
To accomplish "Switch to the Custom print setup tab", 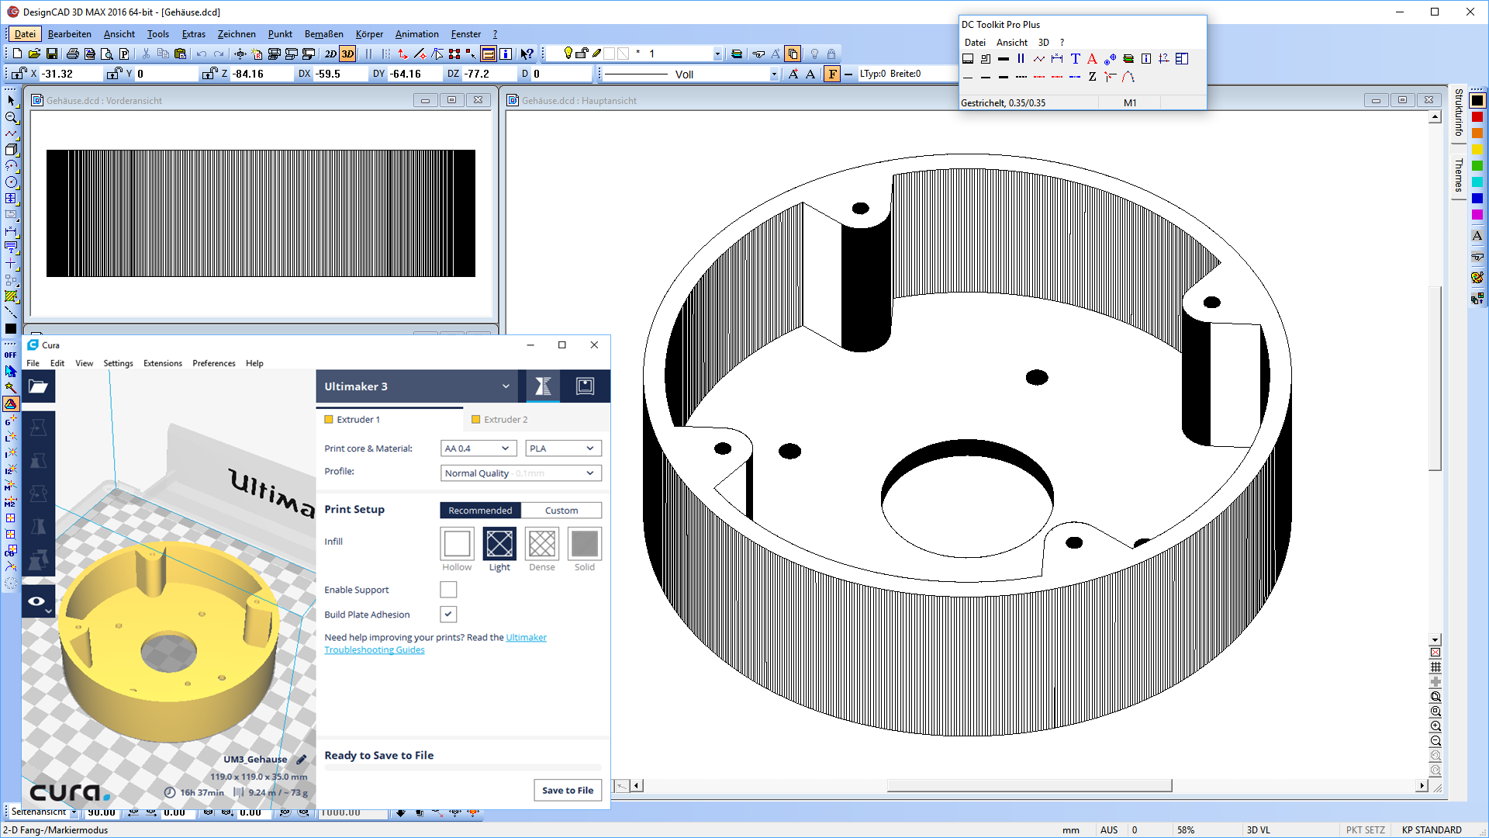I will (x=561, y=511).
